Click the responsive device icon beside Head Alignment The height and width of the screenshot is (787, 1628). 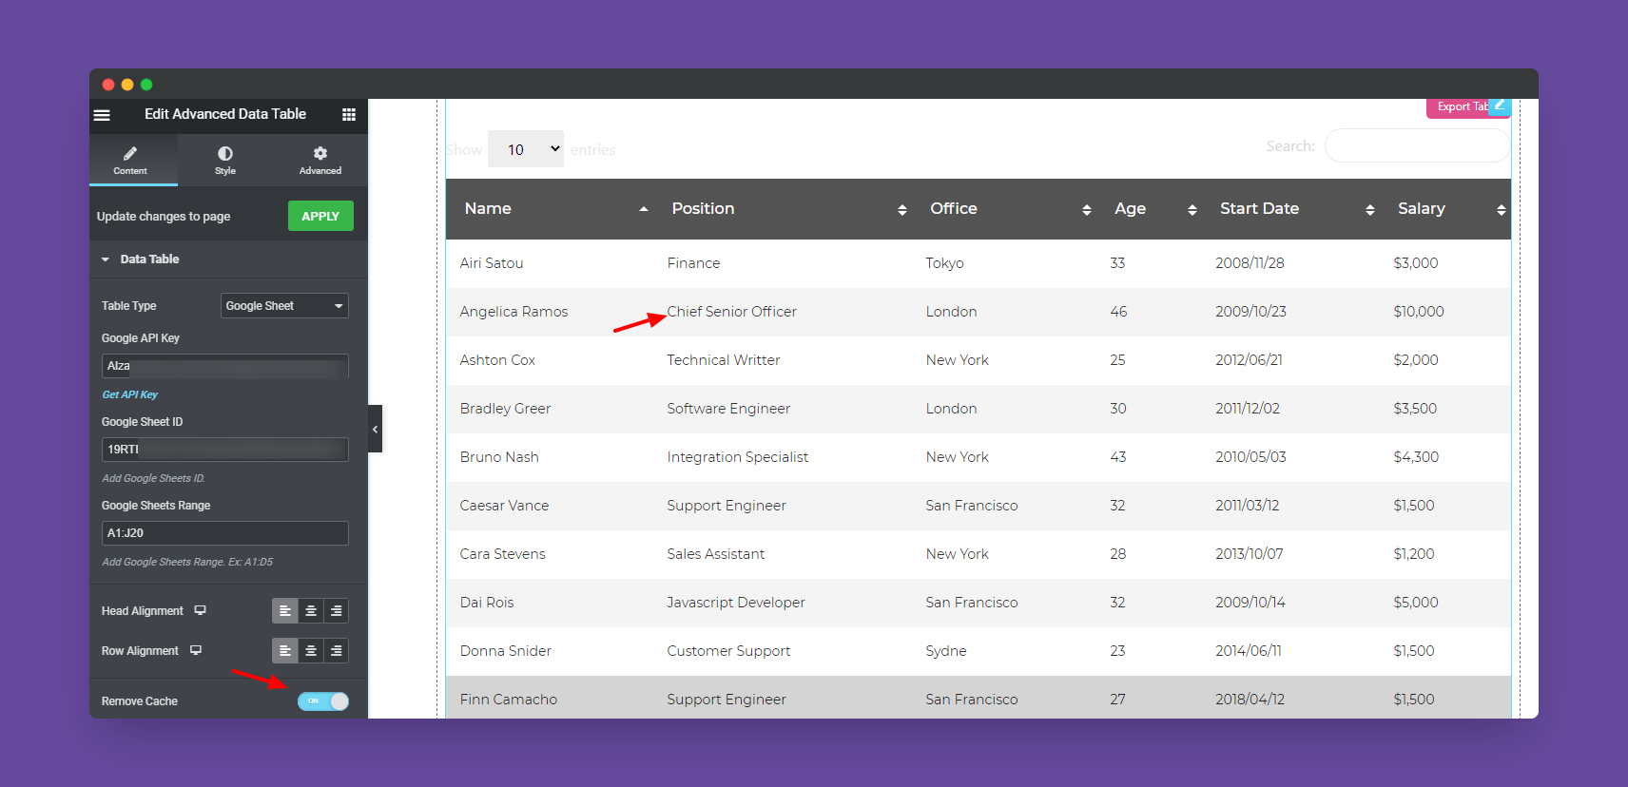[x=201, y=610]
